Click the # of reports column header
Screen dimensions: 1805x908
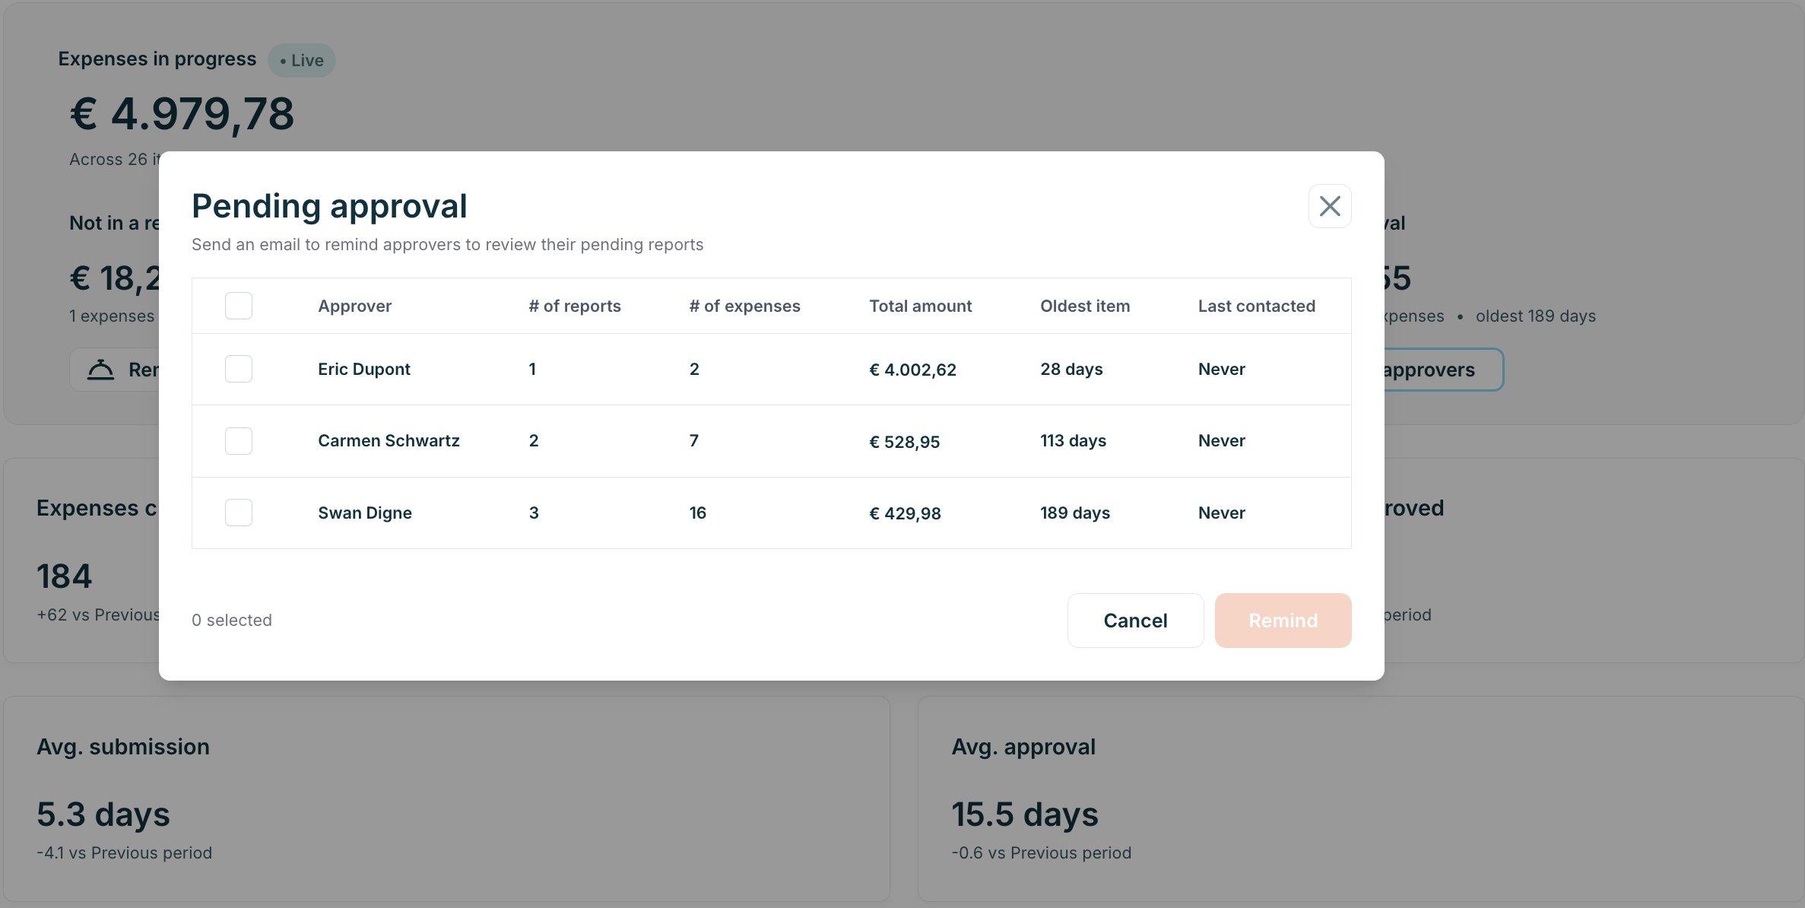tap(575, 306)
